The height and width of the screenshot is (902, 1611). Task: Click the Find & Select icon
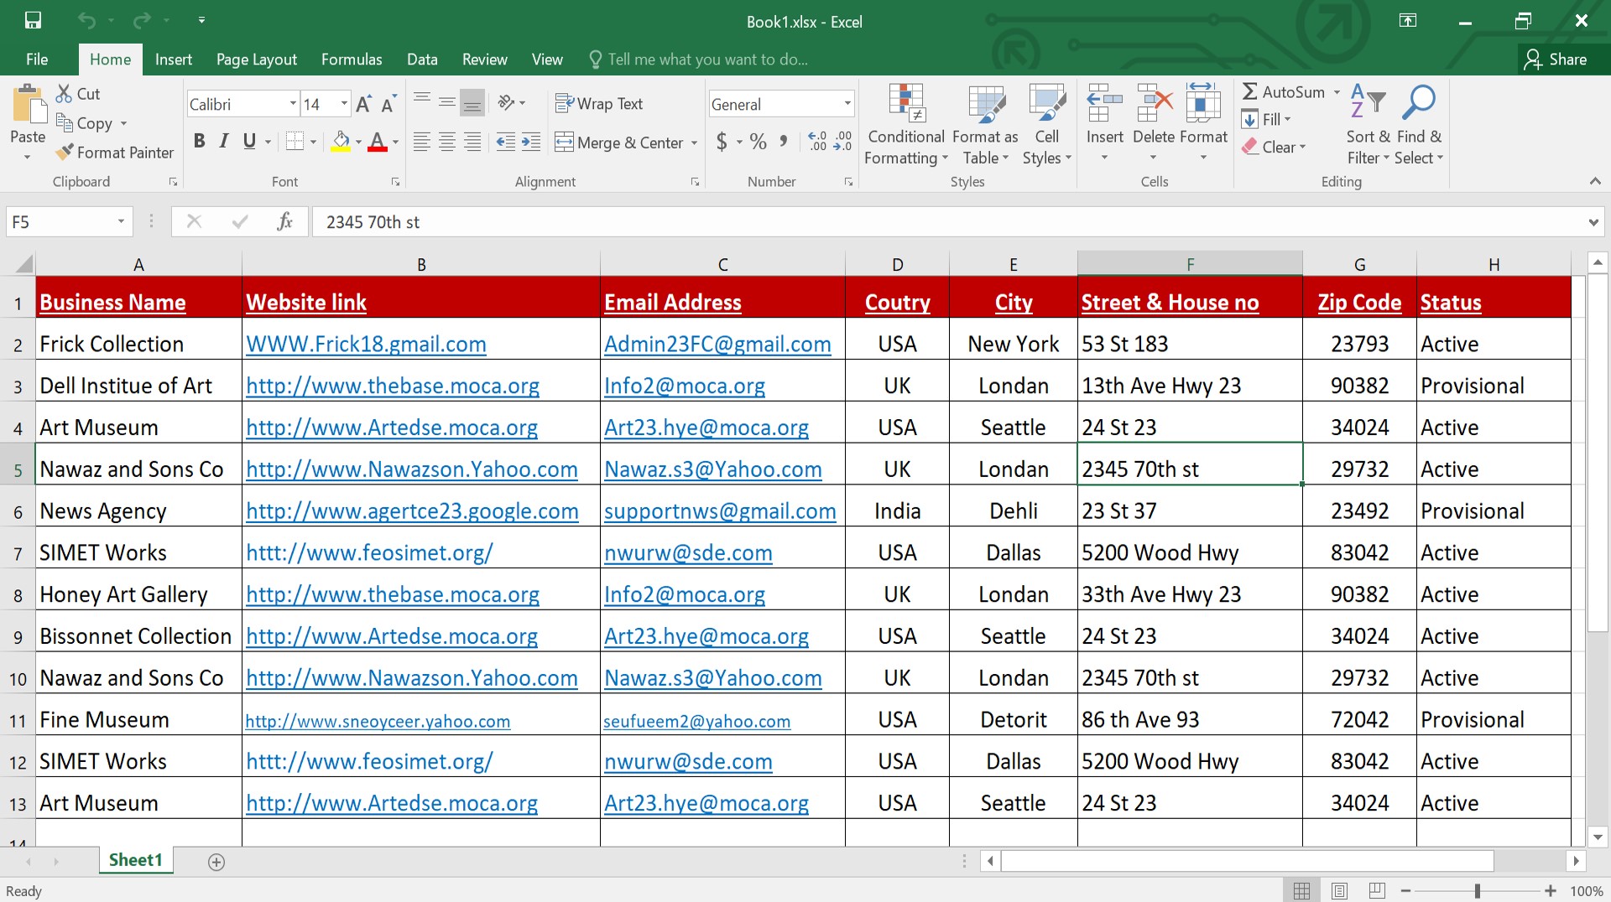1420,123
